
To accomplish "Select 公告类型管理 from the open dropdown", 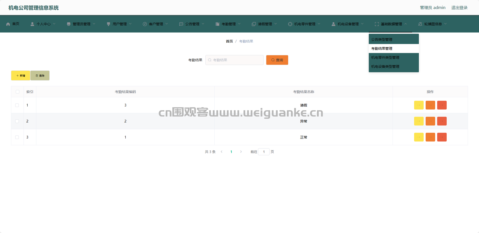I will (x=394, y=39).
